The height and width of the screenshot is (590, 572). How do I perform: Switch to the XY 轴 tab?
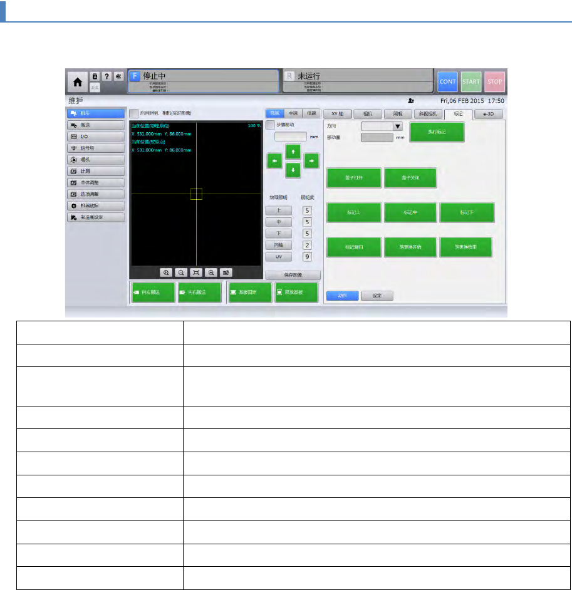(x=338, y=113)
